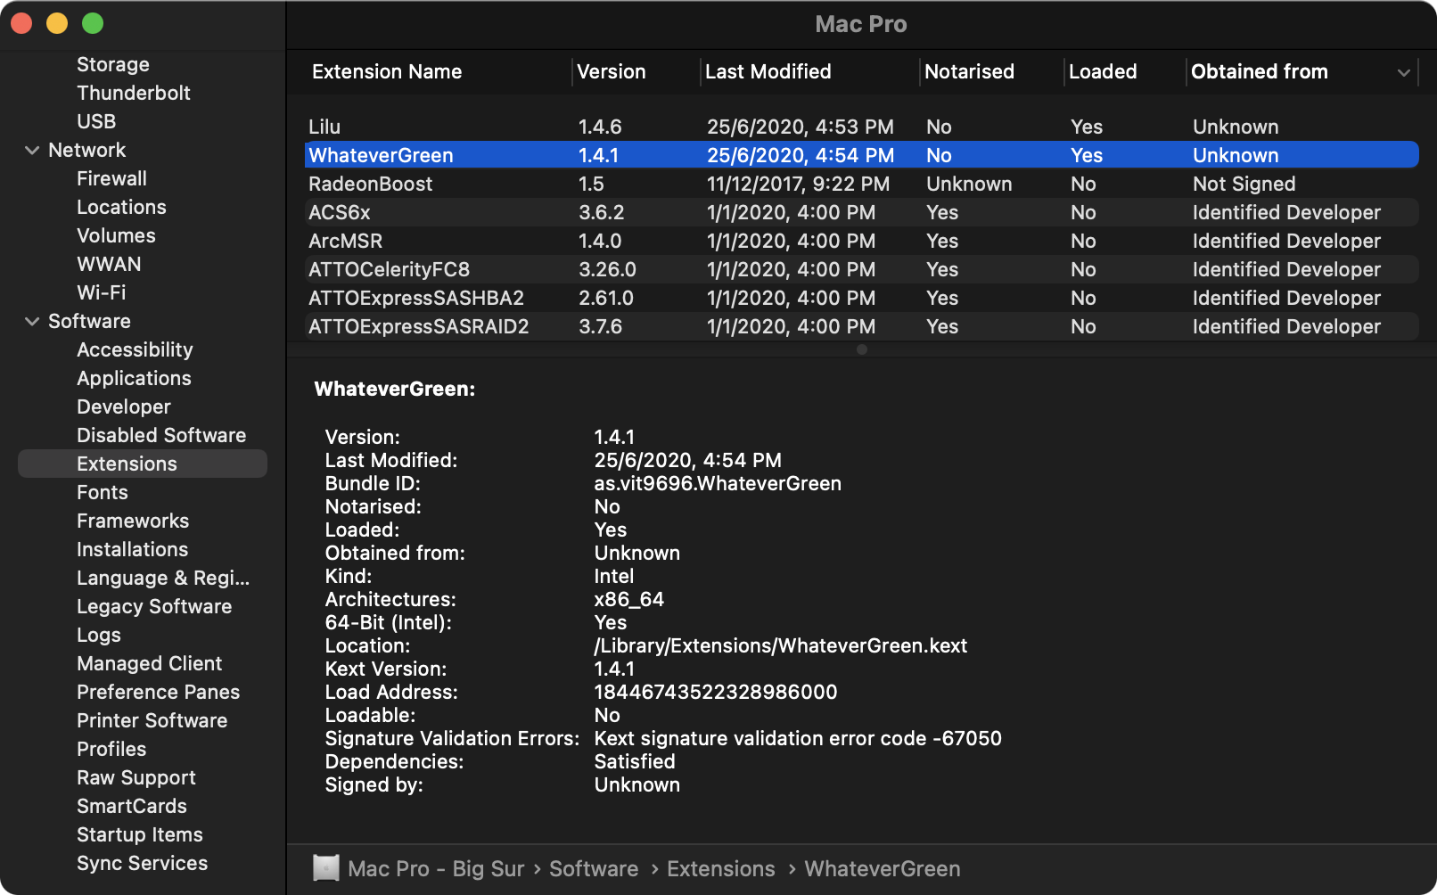Image resolution: width=1437 pixels, height=895 pixels.
Task: Open Applications in the sidebar
Action: tap(134, 378)
